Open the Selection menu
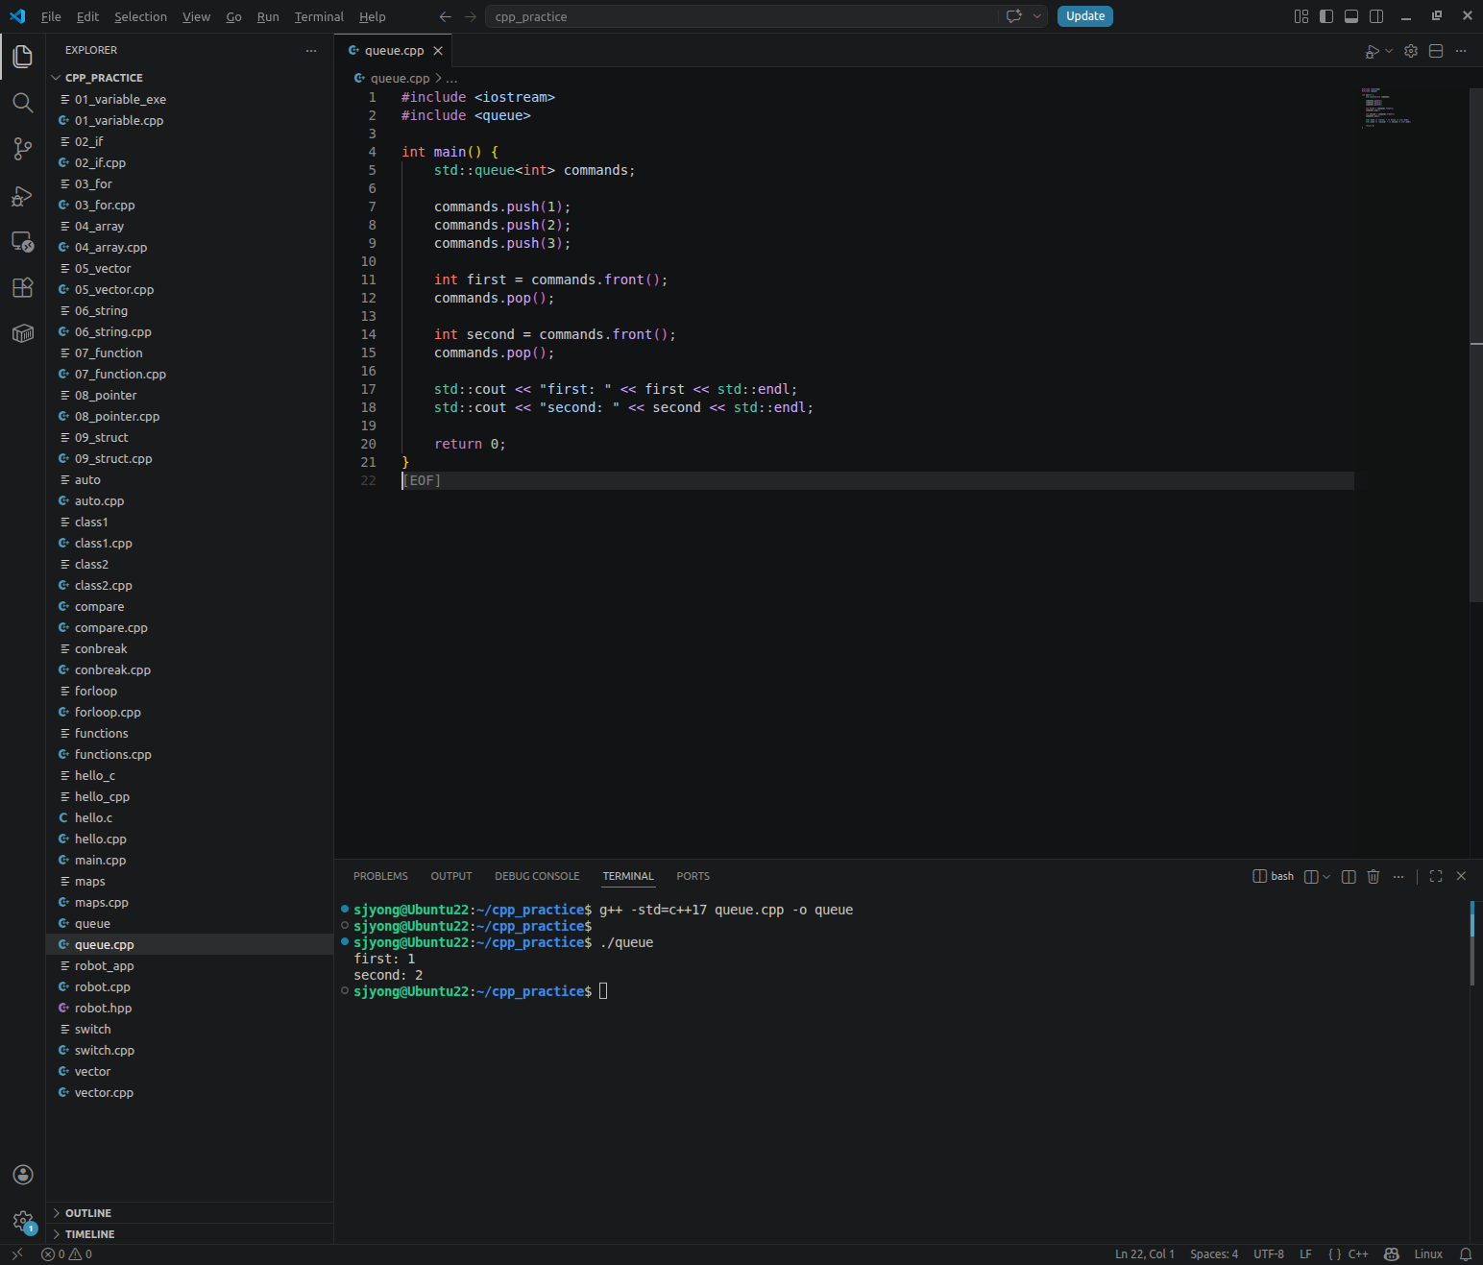Screen dimensions: 1483x1265 tap(140, 16)
